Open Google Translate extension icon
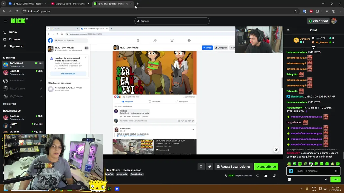Screen dimensions: 344x193 (304, 11)
